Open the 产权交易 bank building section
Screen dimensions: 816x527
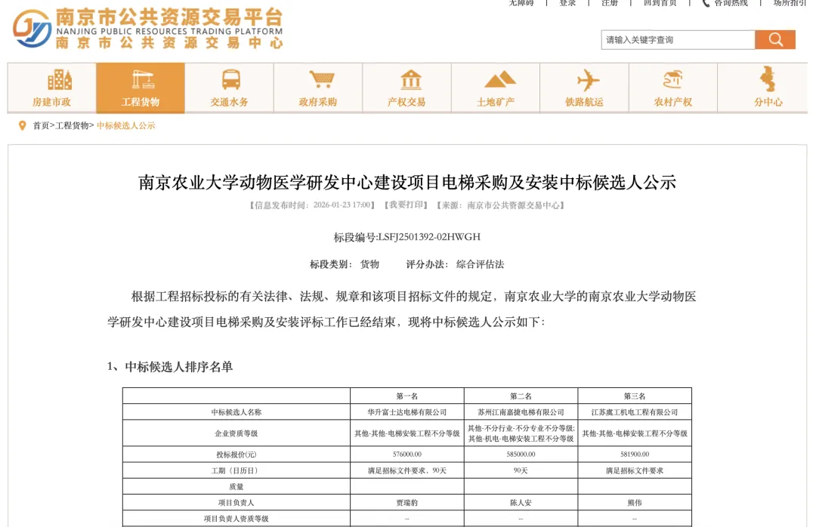click(407, 88)
